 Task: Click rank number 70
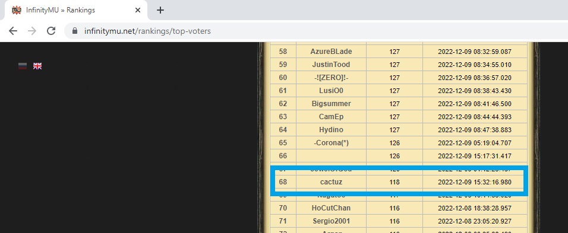(x=283, y=208)
